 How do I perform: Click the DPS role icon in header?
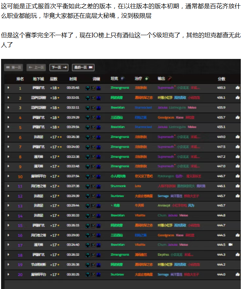coord(170,78)
